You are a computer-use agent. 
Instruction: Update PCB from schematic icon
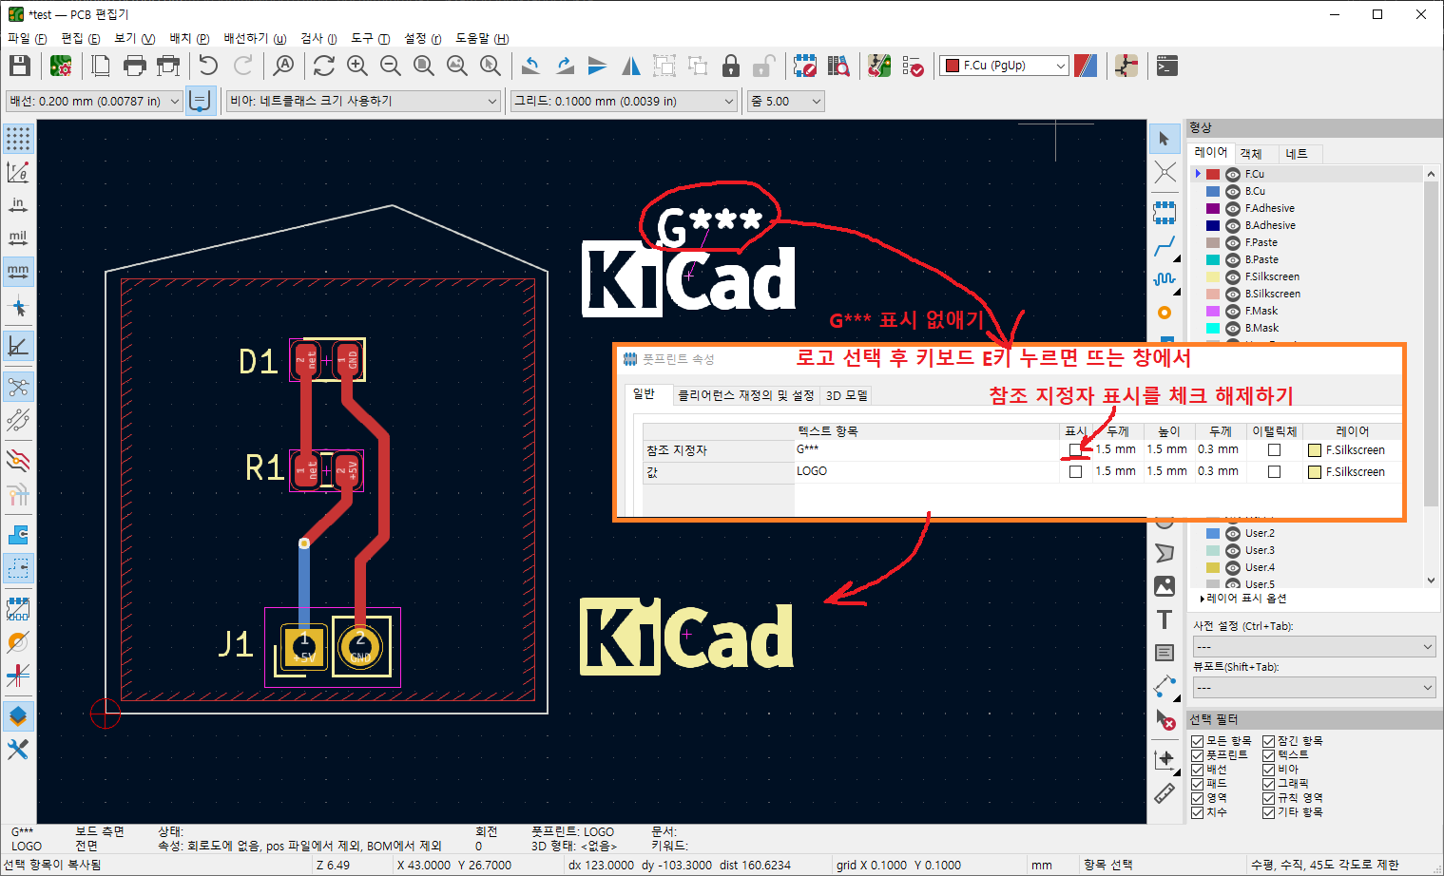879,66
